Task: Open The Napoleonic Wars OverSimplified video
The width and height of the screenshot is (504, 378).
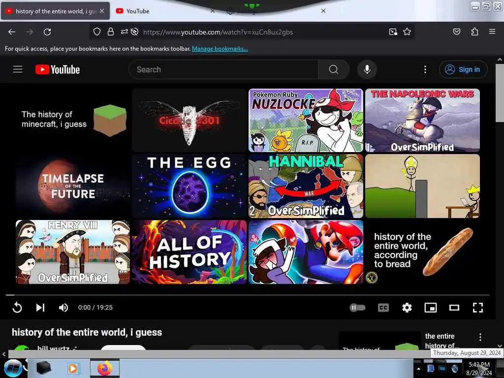Action: [x=422, y=120]
